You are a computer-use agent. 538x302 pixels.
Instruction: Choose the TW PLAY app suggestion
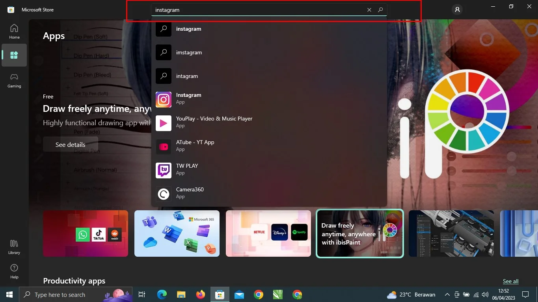coord(269,170)
